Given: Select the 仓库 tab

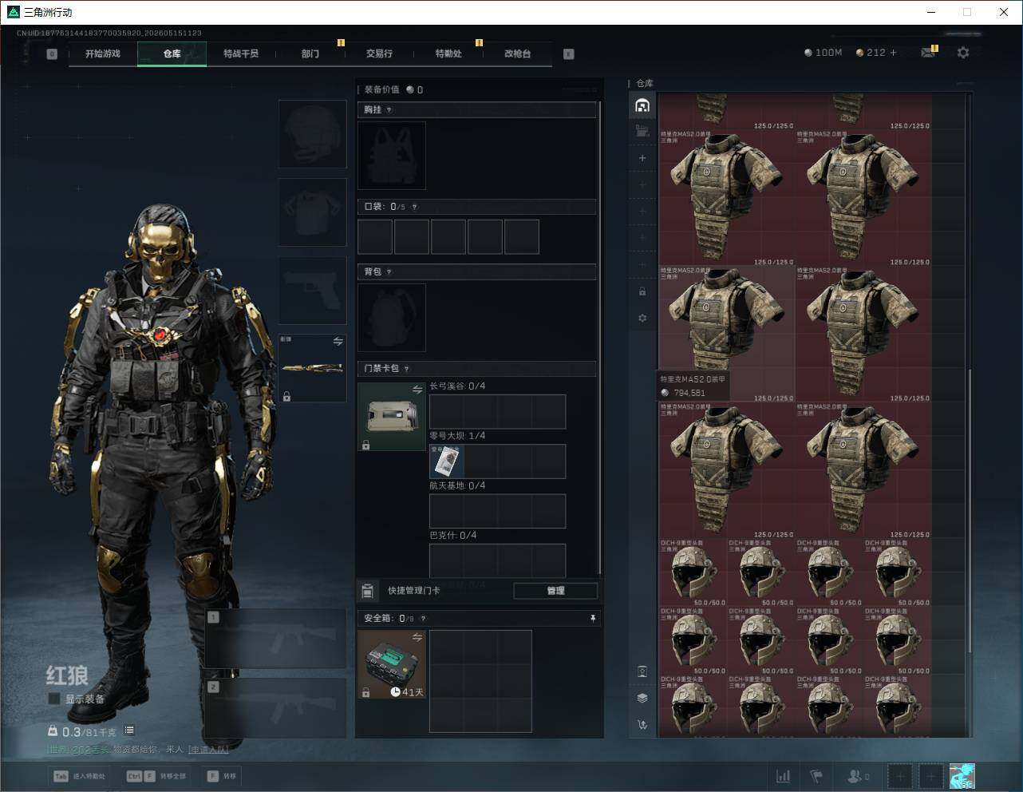Looking at the screenshot, I should pos(172,53).
